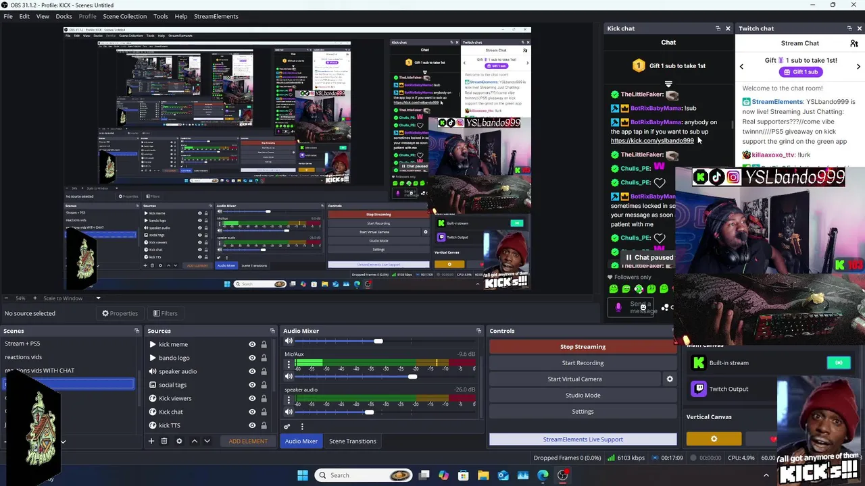The height and width of the screenshot is (486, 865).
Task: Collapse Kick chat pinned banner arrow
Action: tap(668, 84)
